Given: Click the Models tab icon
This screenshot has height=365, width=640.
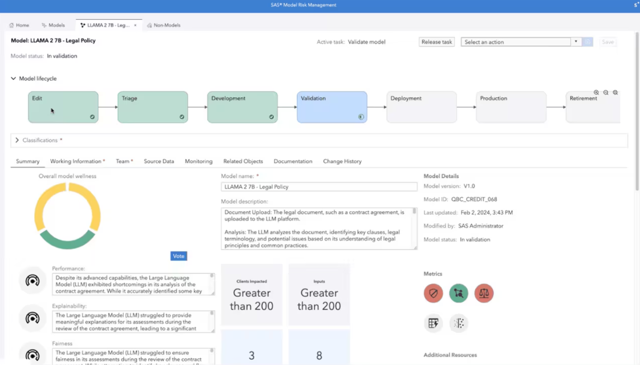Looking at the screenshot, I should pos(44,25).
